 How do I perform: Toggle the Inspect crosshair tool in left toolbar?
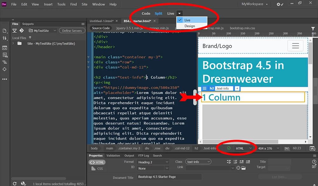coord(4,69)
